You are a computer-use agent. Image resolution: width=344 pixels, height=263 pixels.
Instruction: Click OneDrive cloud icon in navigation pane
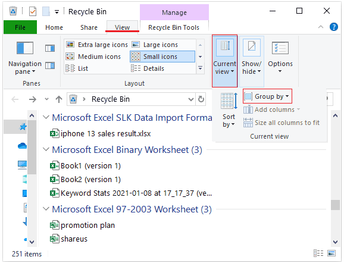click(23, 146)
